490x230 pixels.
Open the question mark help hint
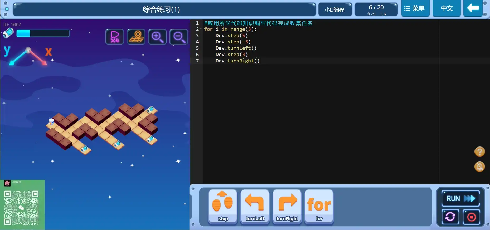(x=479, y=152)
